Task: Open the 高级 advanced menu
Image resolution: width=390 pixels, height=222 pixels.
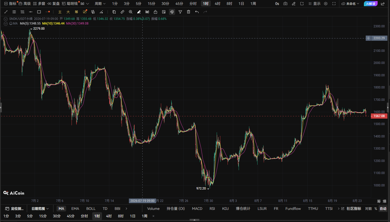Action: coord(25,4)
